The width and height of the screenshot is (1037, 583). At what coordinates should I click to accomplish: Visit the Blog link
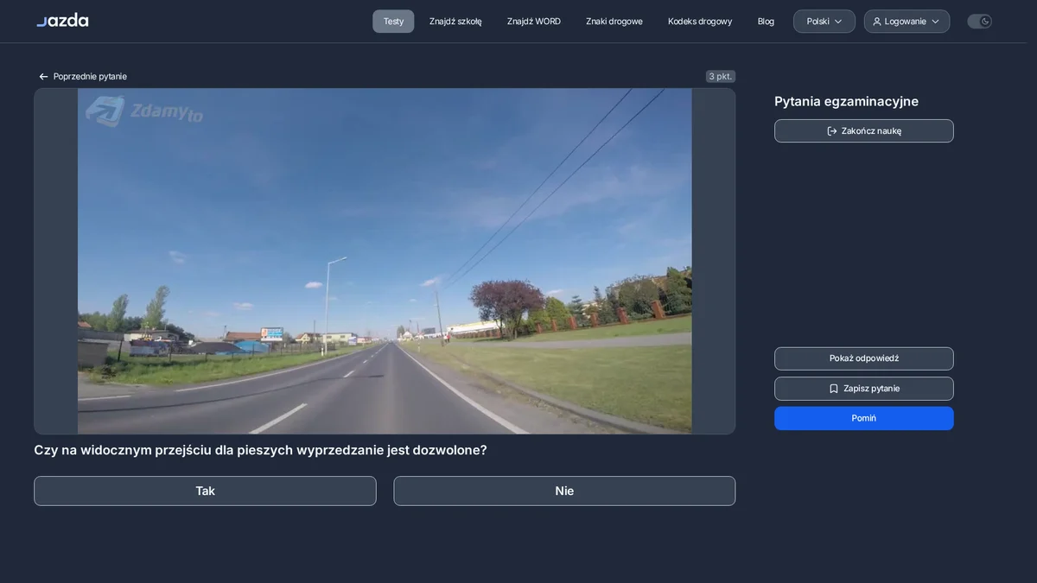766,22
